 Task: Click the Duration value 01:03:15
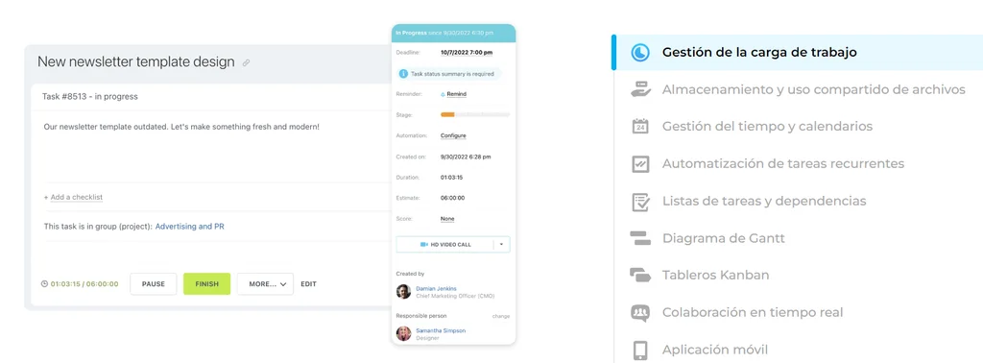(451, 178)
